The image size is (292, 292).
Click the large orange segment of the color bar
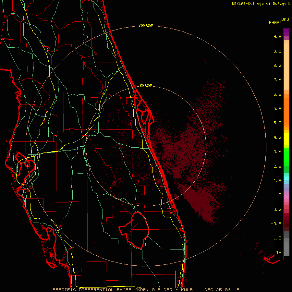(286, 112)
